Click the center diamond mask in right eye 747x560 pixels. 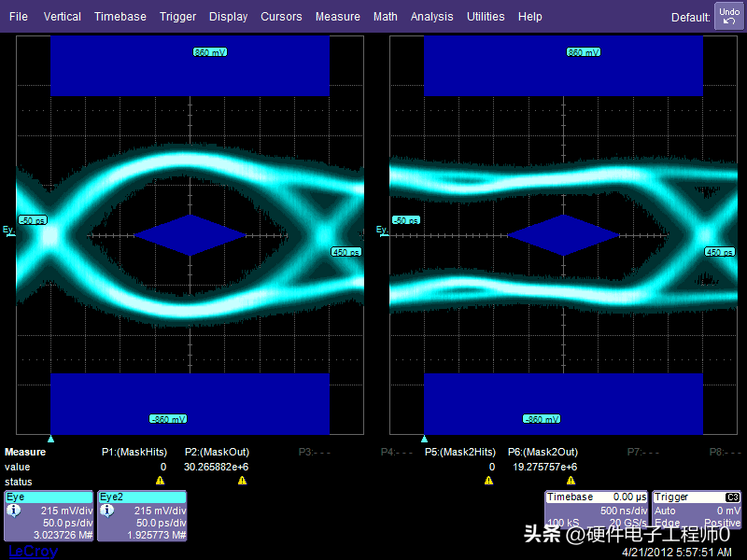tap(564, 235)
